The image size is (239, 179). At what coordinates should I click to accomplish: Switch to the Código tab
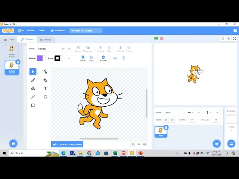pos(9,40)
